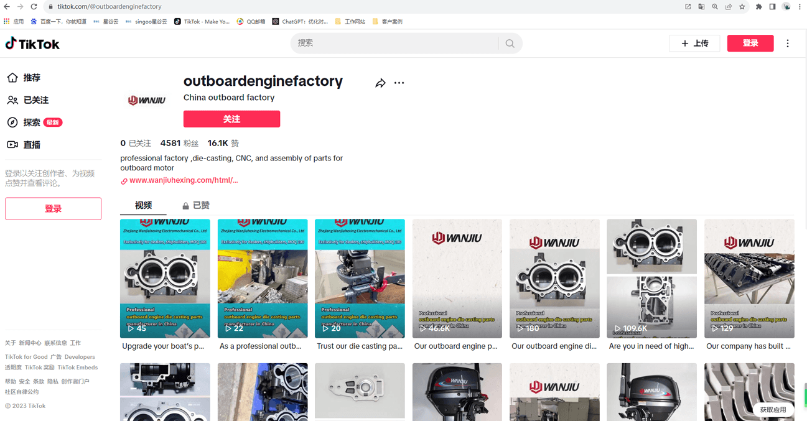Switch to the locked 已赞 liked tab
This screenshot has width=807, height=421.
coord(195,205)
